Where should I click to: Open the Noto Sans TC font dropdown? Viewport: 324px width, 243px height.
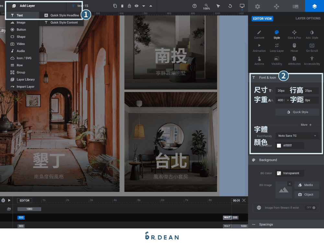coord(296,136)
